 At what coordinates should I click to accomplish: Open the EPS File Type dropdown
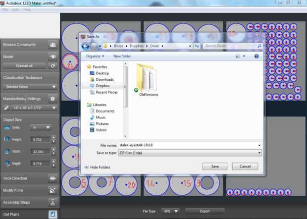(x=170, y=212)
